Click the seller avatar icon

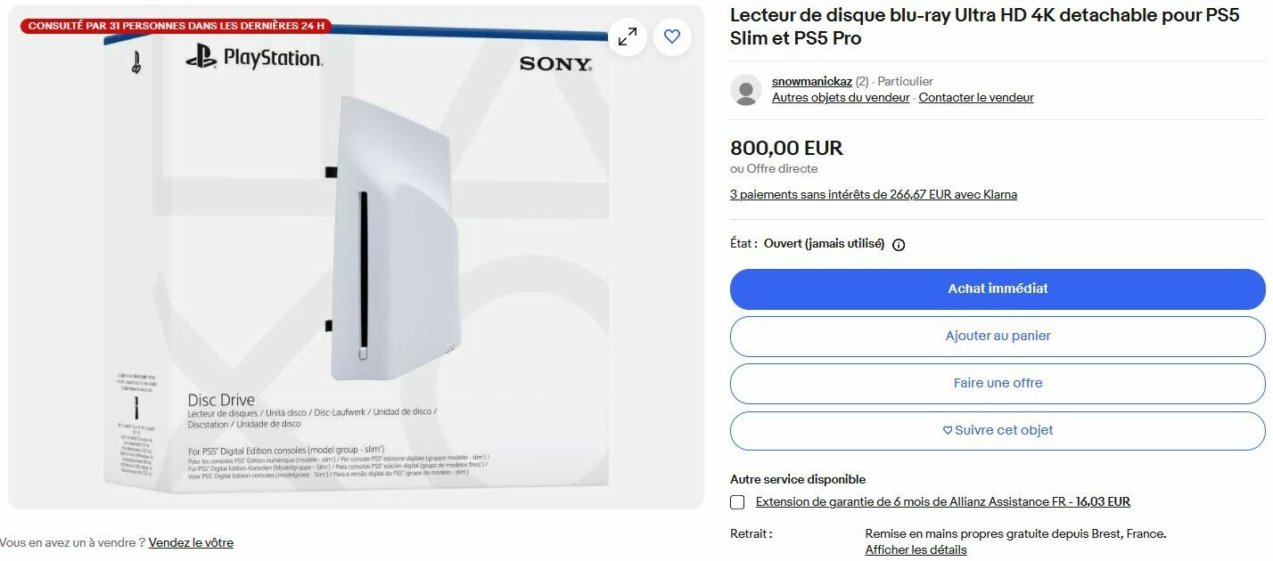pos(746,90)
